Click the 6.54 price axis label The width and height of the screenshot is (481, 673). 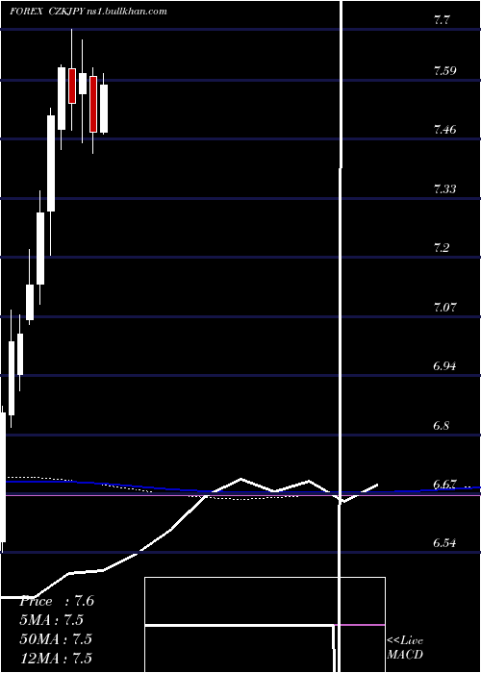[444, 543]
